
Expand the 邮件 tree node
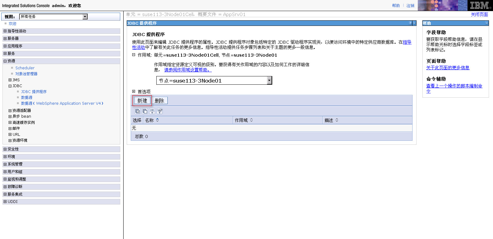[x=10, y=128]
